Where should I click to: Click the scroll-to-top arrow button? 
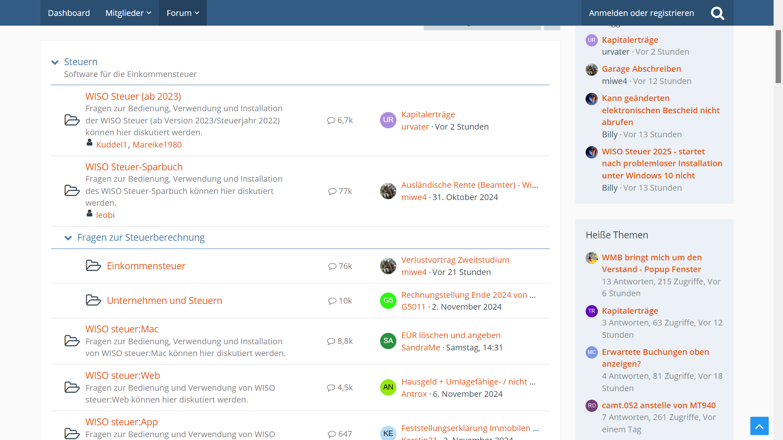tap(759, 426)
